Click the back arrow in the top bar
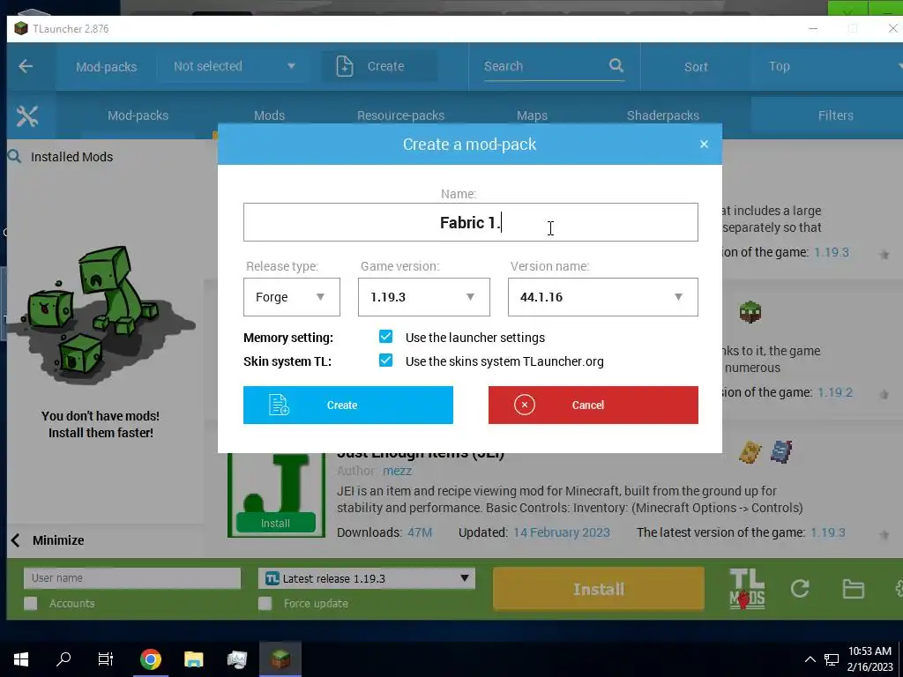Viewport: 903px width, 677px height. click(26, 66)
